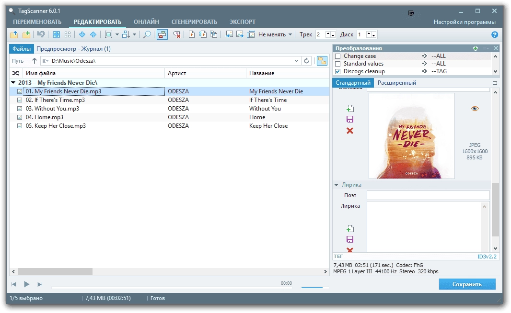This screenshot has width=511, height=313.
Task: Expand the path dropdown for D:\Music\Odesza\
Action: click(x=296, y=61)
